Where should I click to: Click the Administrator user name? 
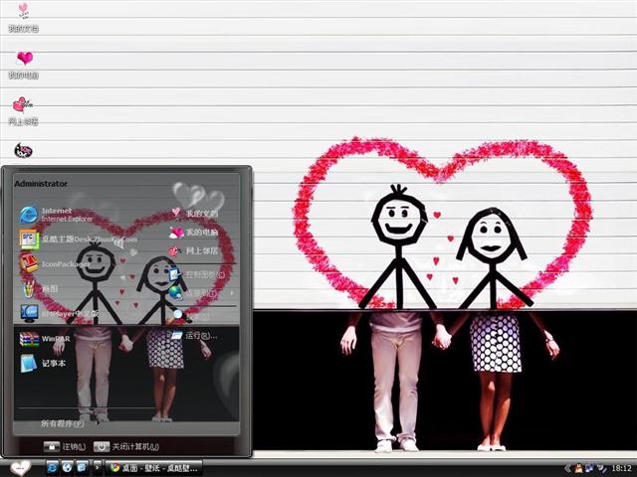point(41,184)
